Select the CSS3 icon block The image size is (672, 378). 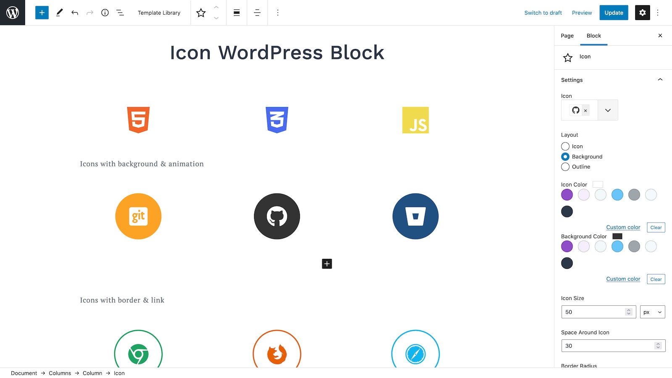(x=277, y=120)
